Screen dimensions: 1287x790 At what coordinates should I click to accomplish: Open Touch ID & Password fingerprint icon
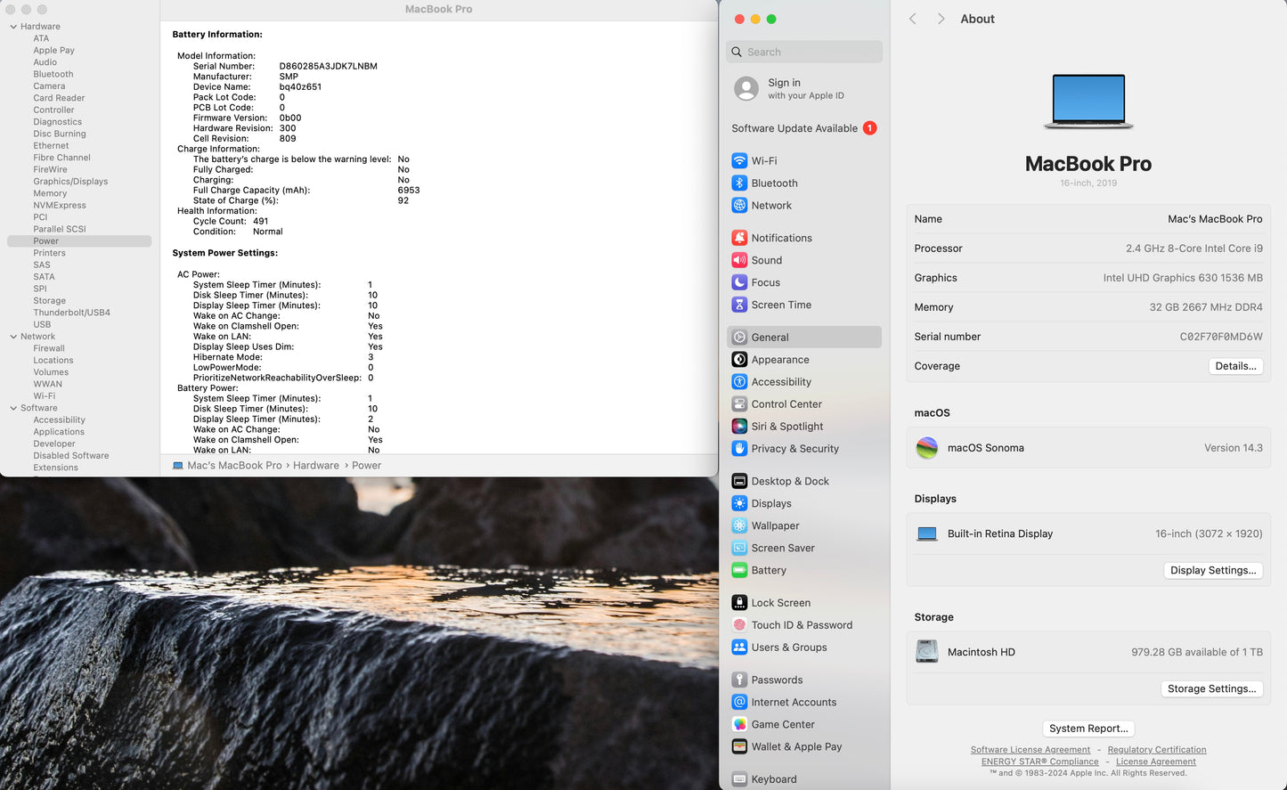tap(739, 625)
